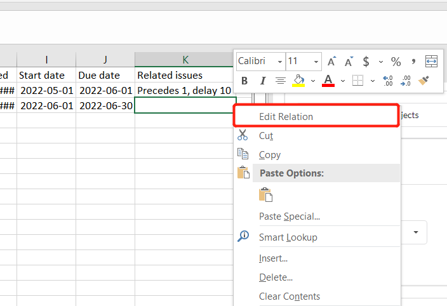Open the Calibri font name dropdown
Viewport: 447px width, 306px height.
[280, 62]
